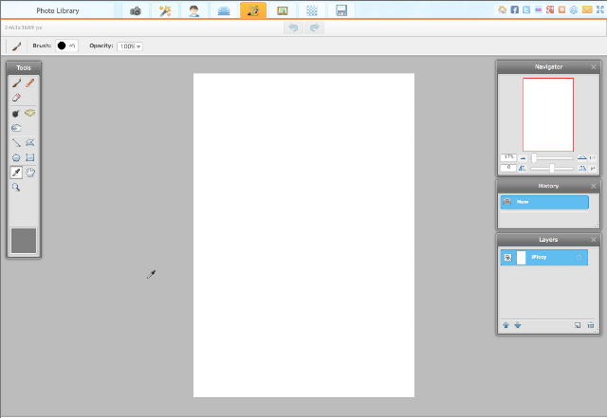Choose the black paint bucket tool
The image size is (607, 418).
point(16,113)
